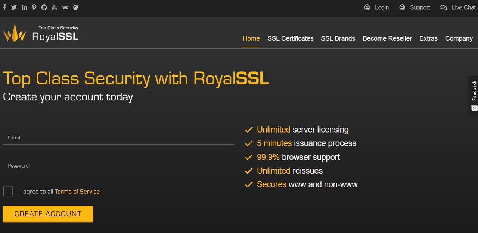Viewport: 478px width, 233px height.
Task: Click the "Top Class Security with RoyalSSL" headline
Action: pos(136,78)
